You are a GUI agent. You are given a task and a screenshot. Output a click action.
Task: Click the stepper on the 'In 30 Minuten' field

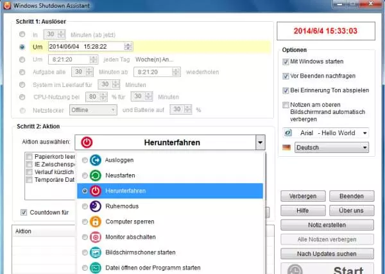click(61, 35)
